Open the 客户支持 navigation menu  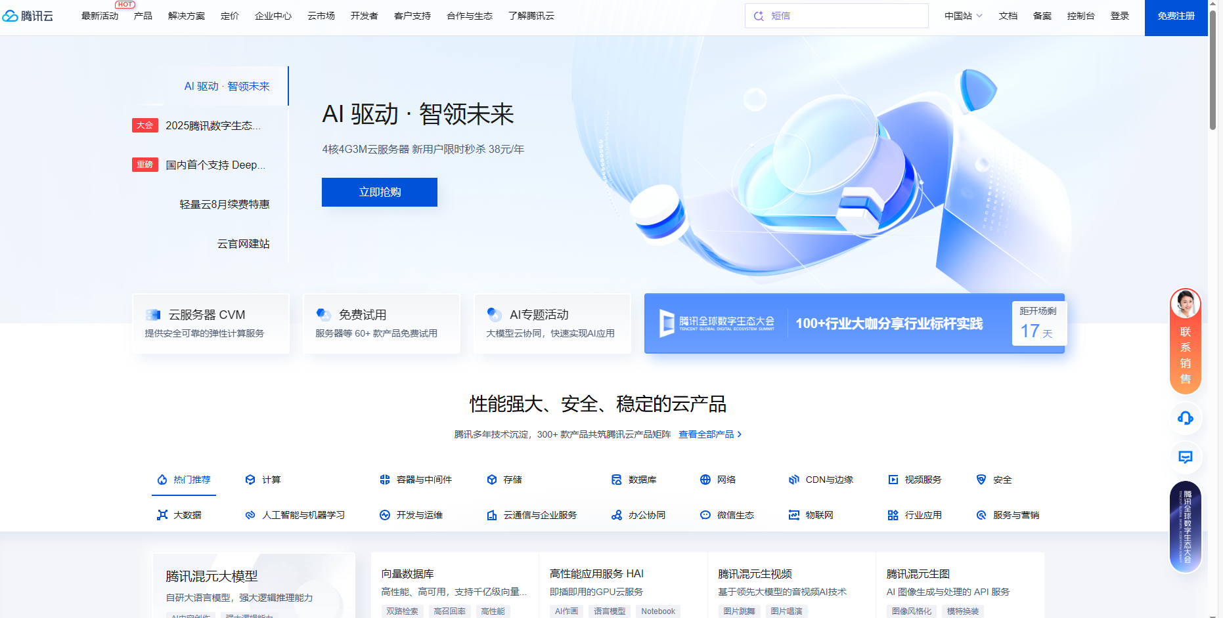point(412,16)
